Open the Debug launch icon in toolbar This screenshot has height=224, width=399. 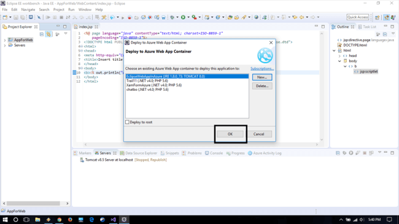tap(172, 17)
